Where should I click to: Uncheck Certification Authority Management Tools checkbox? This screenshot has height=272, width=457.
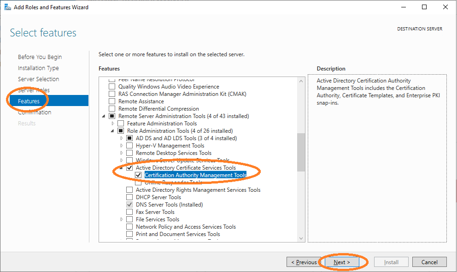(x=138, y=175)
